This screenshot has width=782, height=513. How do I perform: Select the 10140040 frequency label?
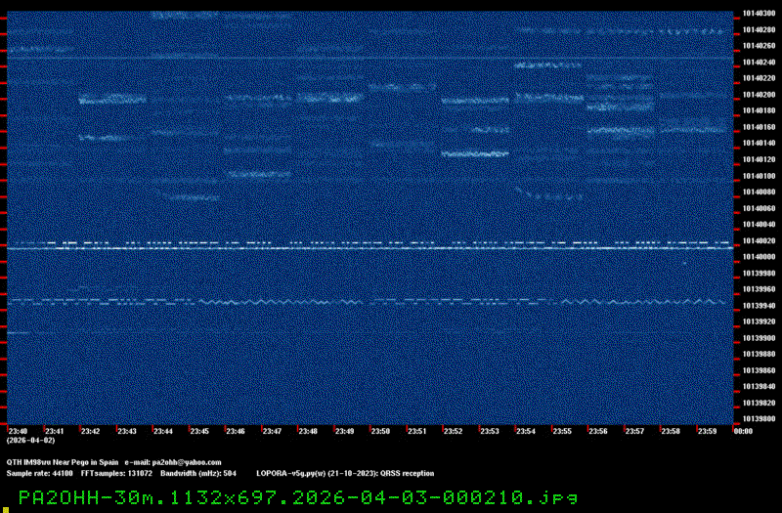click(760, 225)
